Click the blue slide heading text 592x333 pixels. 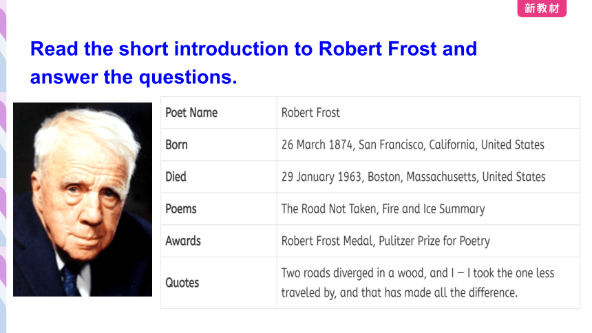point(253,63)
